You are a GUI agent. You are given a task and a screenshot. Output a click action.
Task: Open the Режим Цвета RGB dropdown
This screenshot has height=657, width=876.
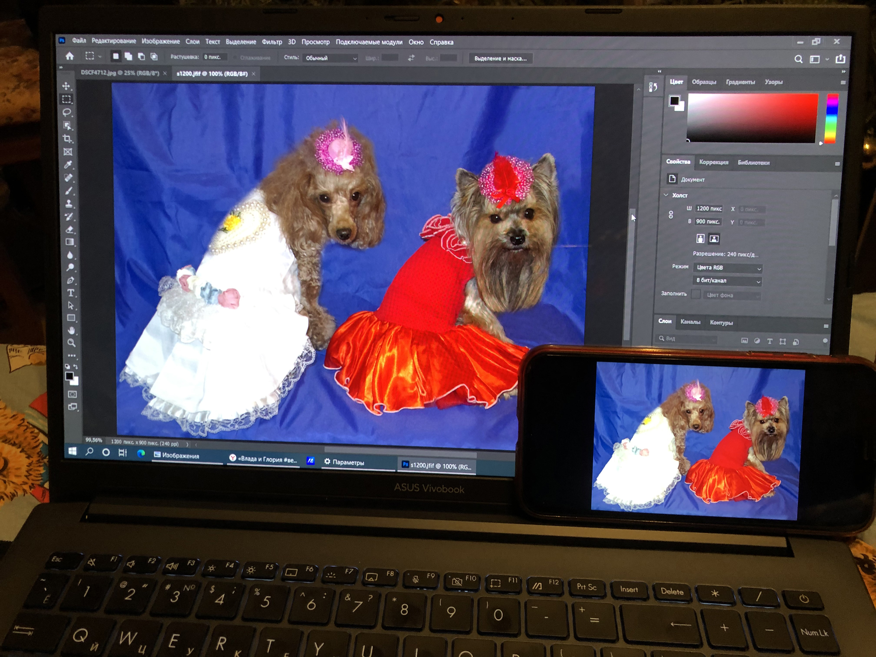click(x=728, y=268)
